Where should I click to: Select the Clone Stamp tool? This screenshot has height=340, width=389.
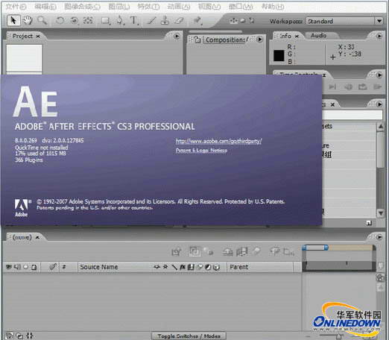pos(165,20)
